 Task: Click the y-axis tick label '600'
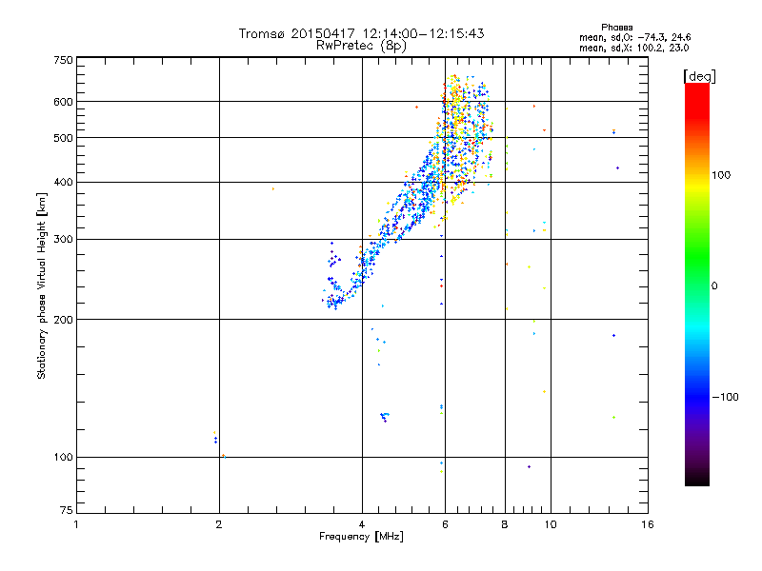point(63,102)
